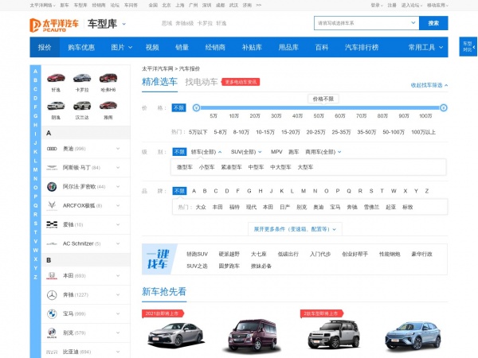This screenshot has width=478, height=358.
Task: Select 不限 for 级别 filter
Action: [x=179, y=152]
